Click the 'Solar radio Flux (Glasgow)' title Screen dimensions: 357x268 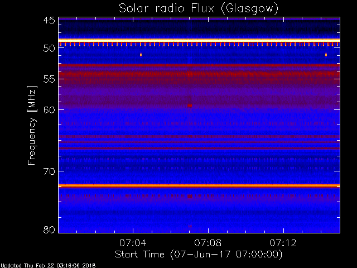(199, 9)
